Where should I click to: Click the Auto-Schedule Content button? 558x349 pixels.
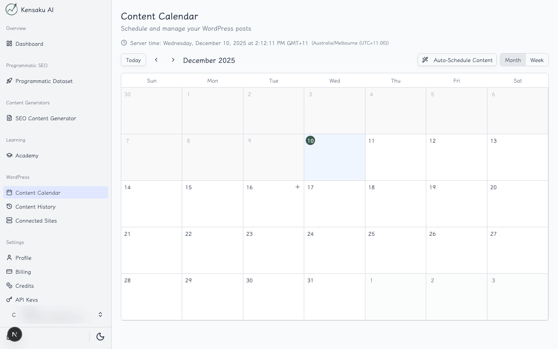pyautogui.click(x=457, y=60)
